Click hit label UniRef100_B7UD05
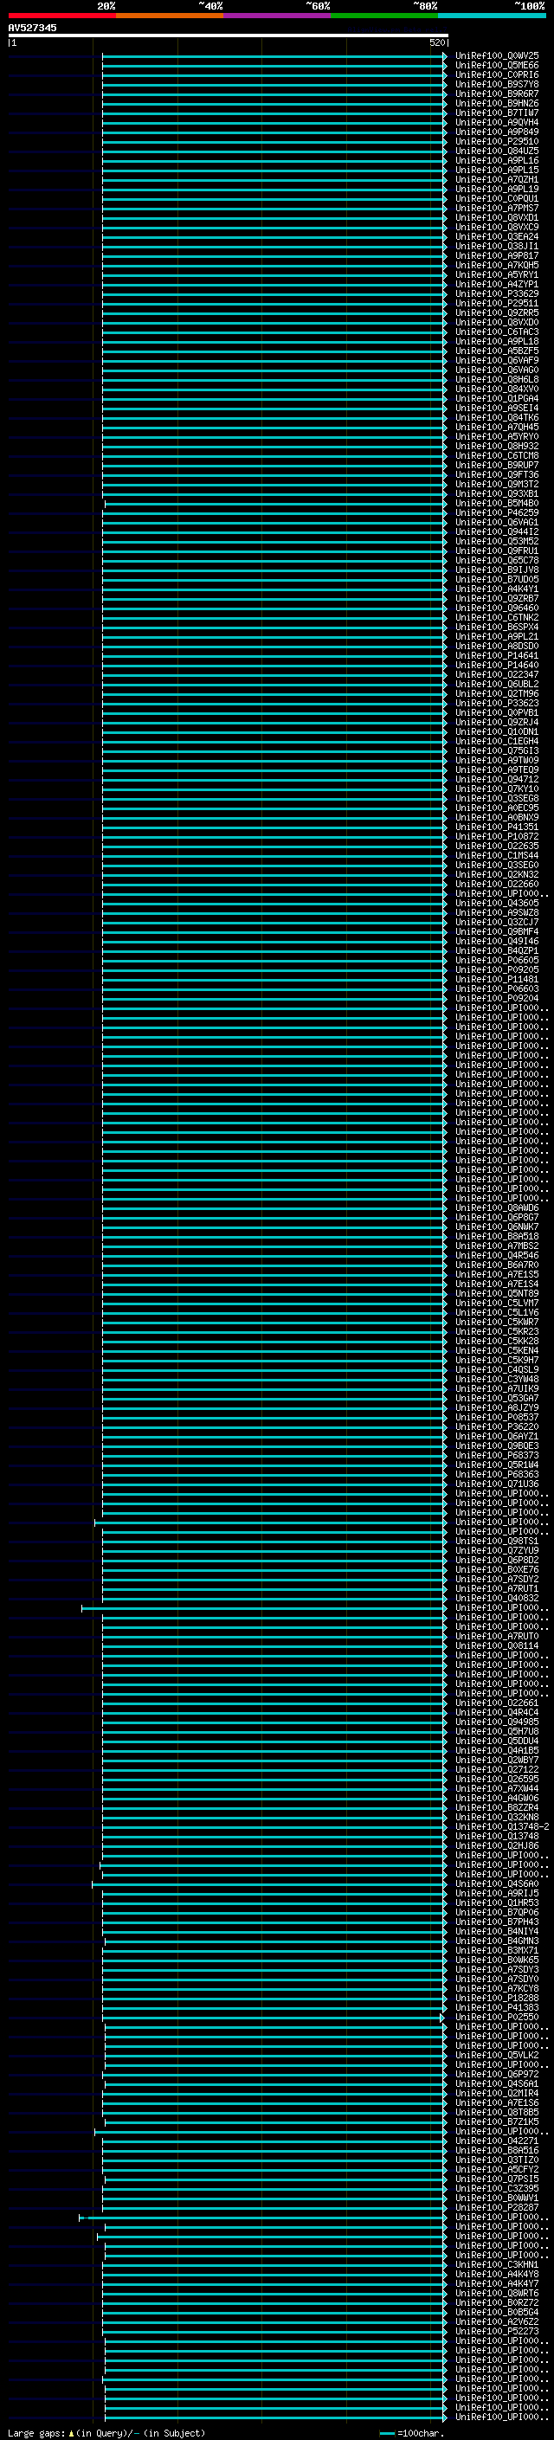 (x=497, y=579)
